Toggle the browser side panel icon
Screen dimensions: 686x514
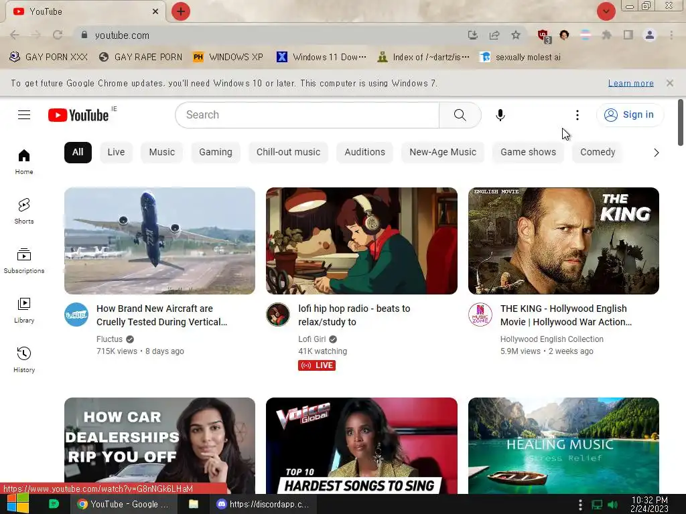[628, 35]
